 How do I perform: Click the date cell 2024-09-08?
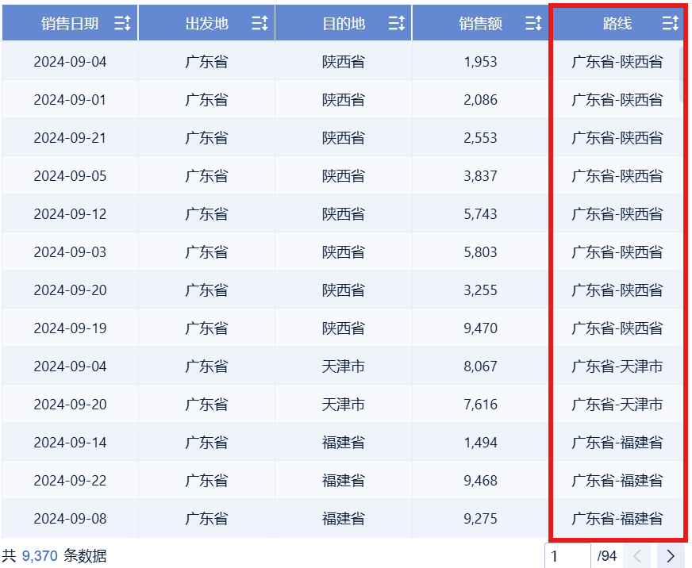coord(70,519)
